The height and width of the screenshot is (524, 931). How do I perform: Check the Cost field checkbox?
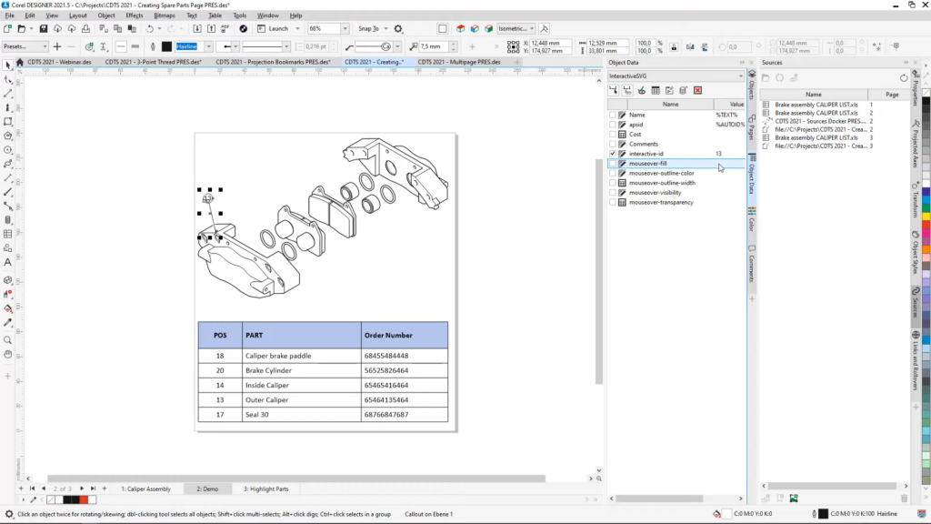(x=612, y=134)
